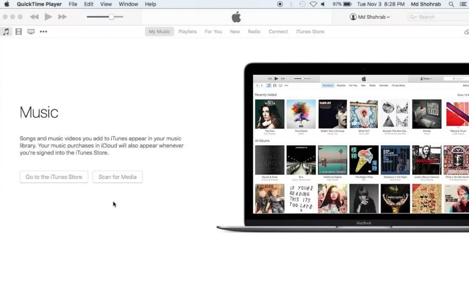Click the close window button
The width and height of the screenshot is (469, 296).
click(5, 17)
